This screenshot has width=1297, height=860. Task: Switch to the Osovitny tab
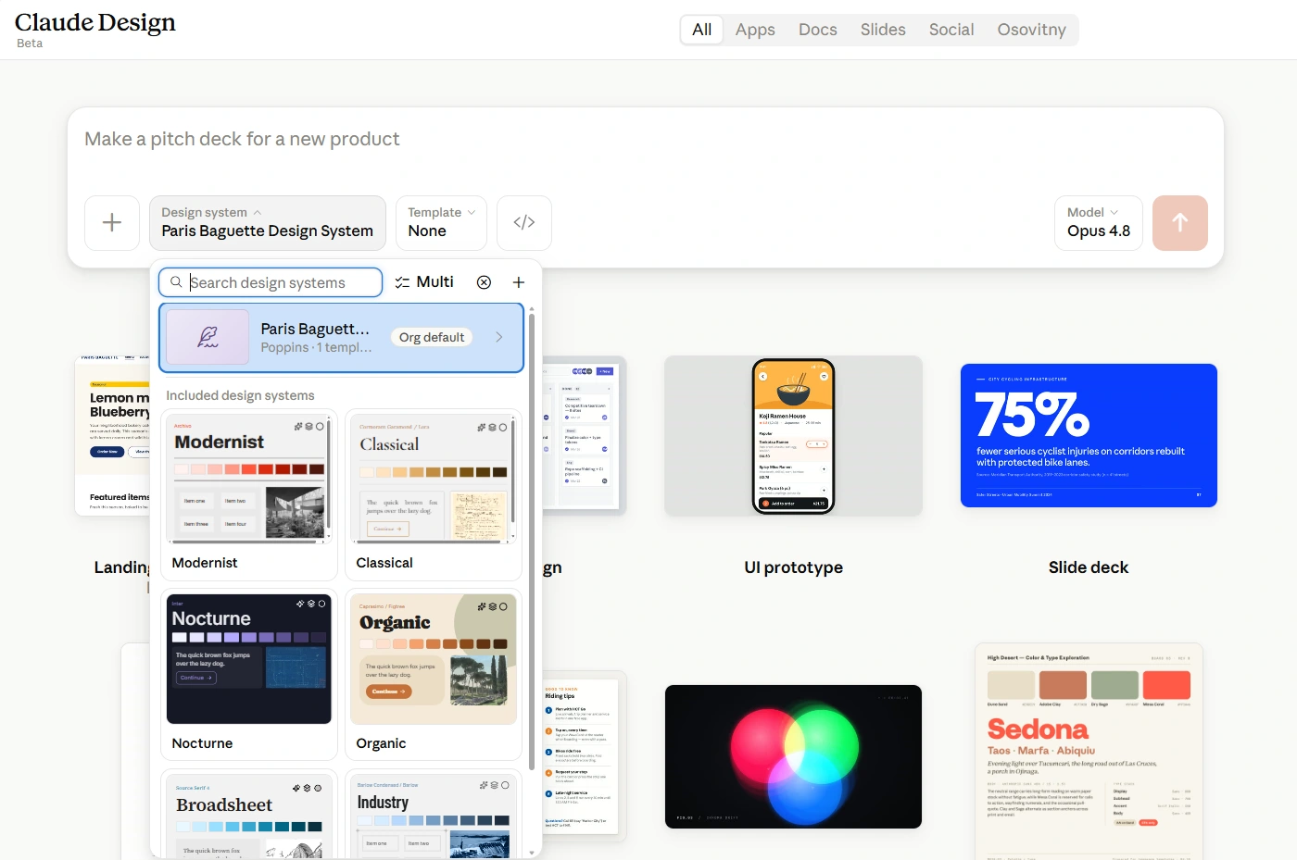pyautogui.click(x=1032, y=30)
